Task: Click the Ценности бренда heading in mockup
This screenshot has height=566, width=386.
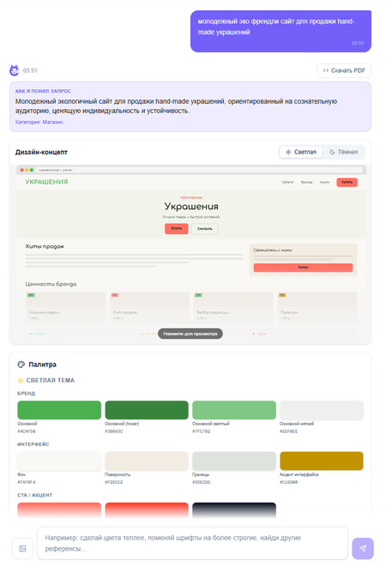Action: [x=51, y=284]
